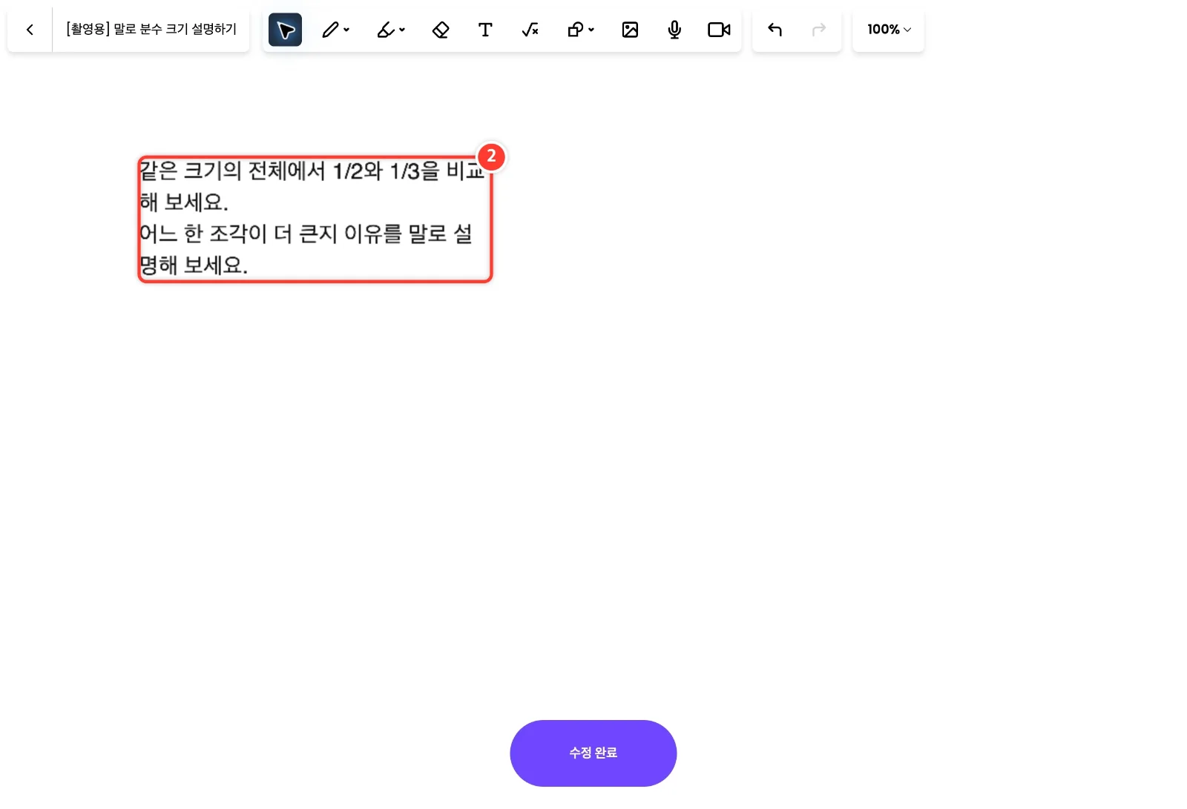Select the Shapes tool
This screenshot has width=1187, height=809.
tap(575, 30)
